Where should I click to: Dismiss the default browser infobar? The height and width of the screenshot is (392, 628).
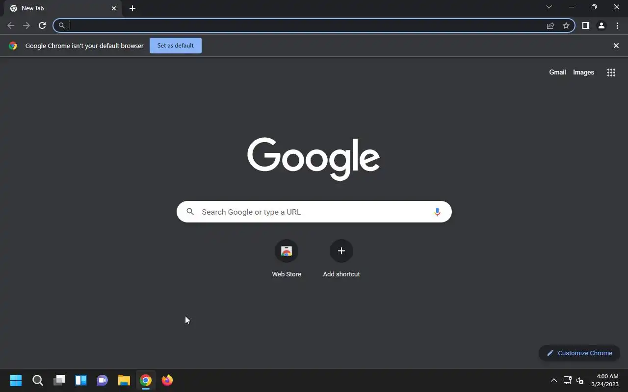[616, 46]
